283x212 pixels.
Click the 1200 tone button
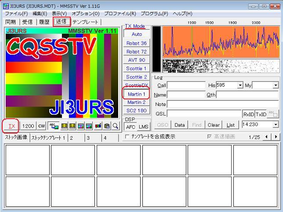coord(28,126)
